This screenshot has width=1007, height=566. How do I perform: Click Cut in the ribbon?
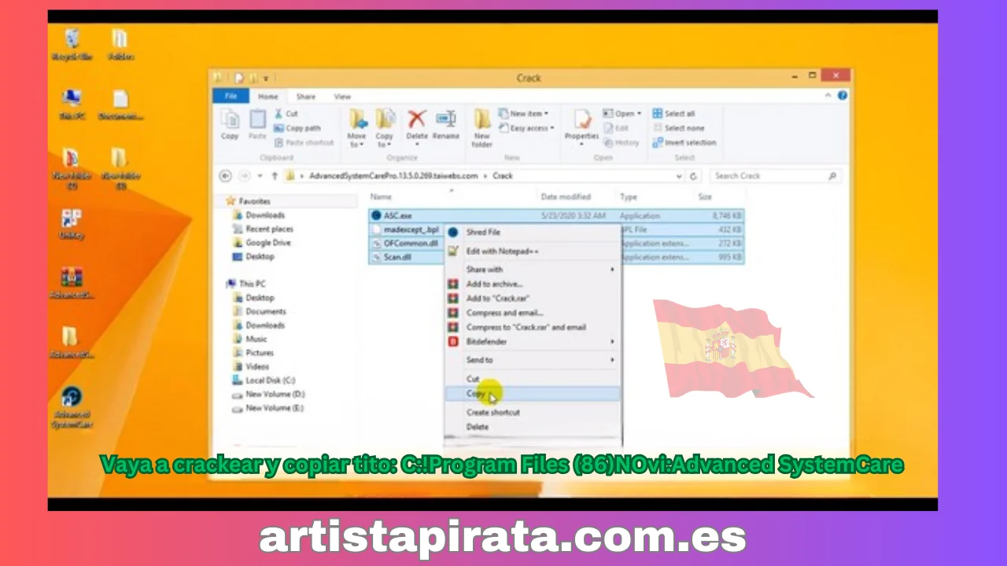(286, 113)
